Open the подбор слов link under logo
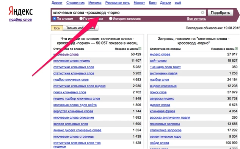This screenshot has width=240, height=149. 20,20
